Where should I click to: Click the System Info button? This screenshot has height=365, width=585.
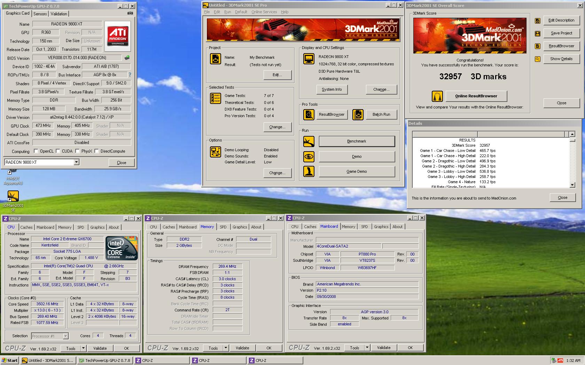tap(331, 89)
